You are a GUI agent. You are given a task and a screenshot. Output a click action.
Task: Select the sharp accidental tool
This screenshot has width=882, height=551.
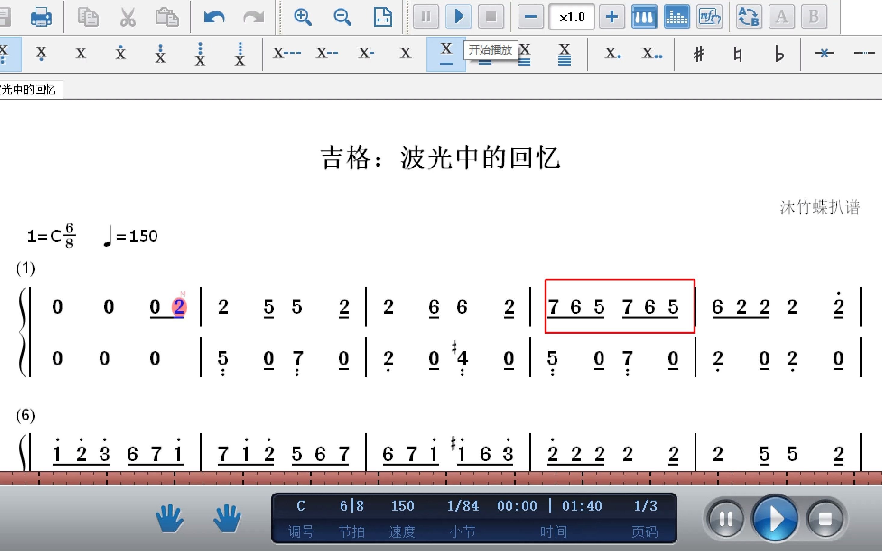(699, 54)
